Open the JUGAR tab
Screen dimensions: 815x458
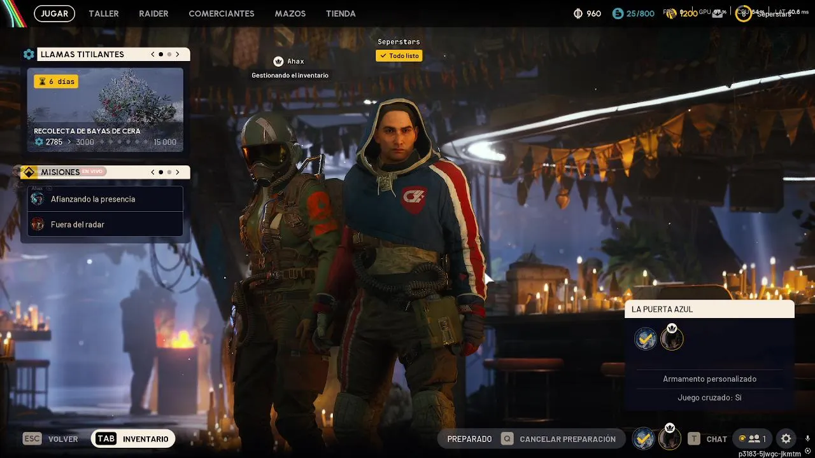click(x=54, y=13)
